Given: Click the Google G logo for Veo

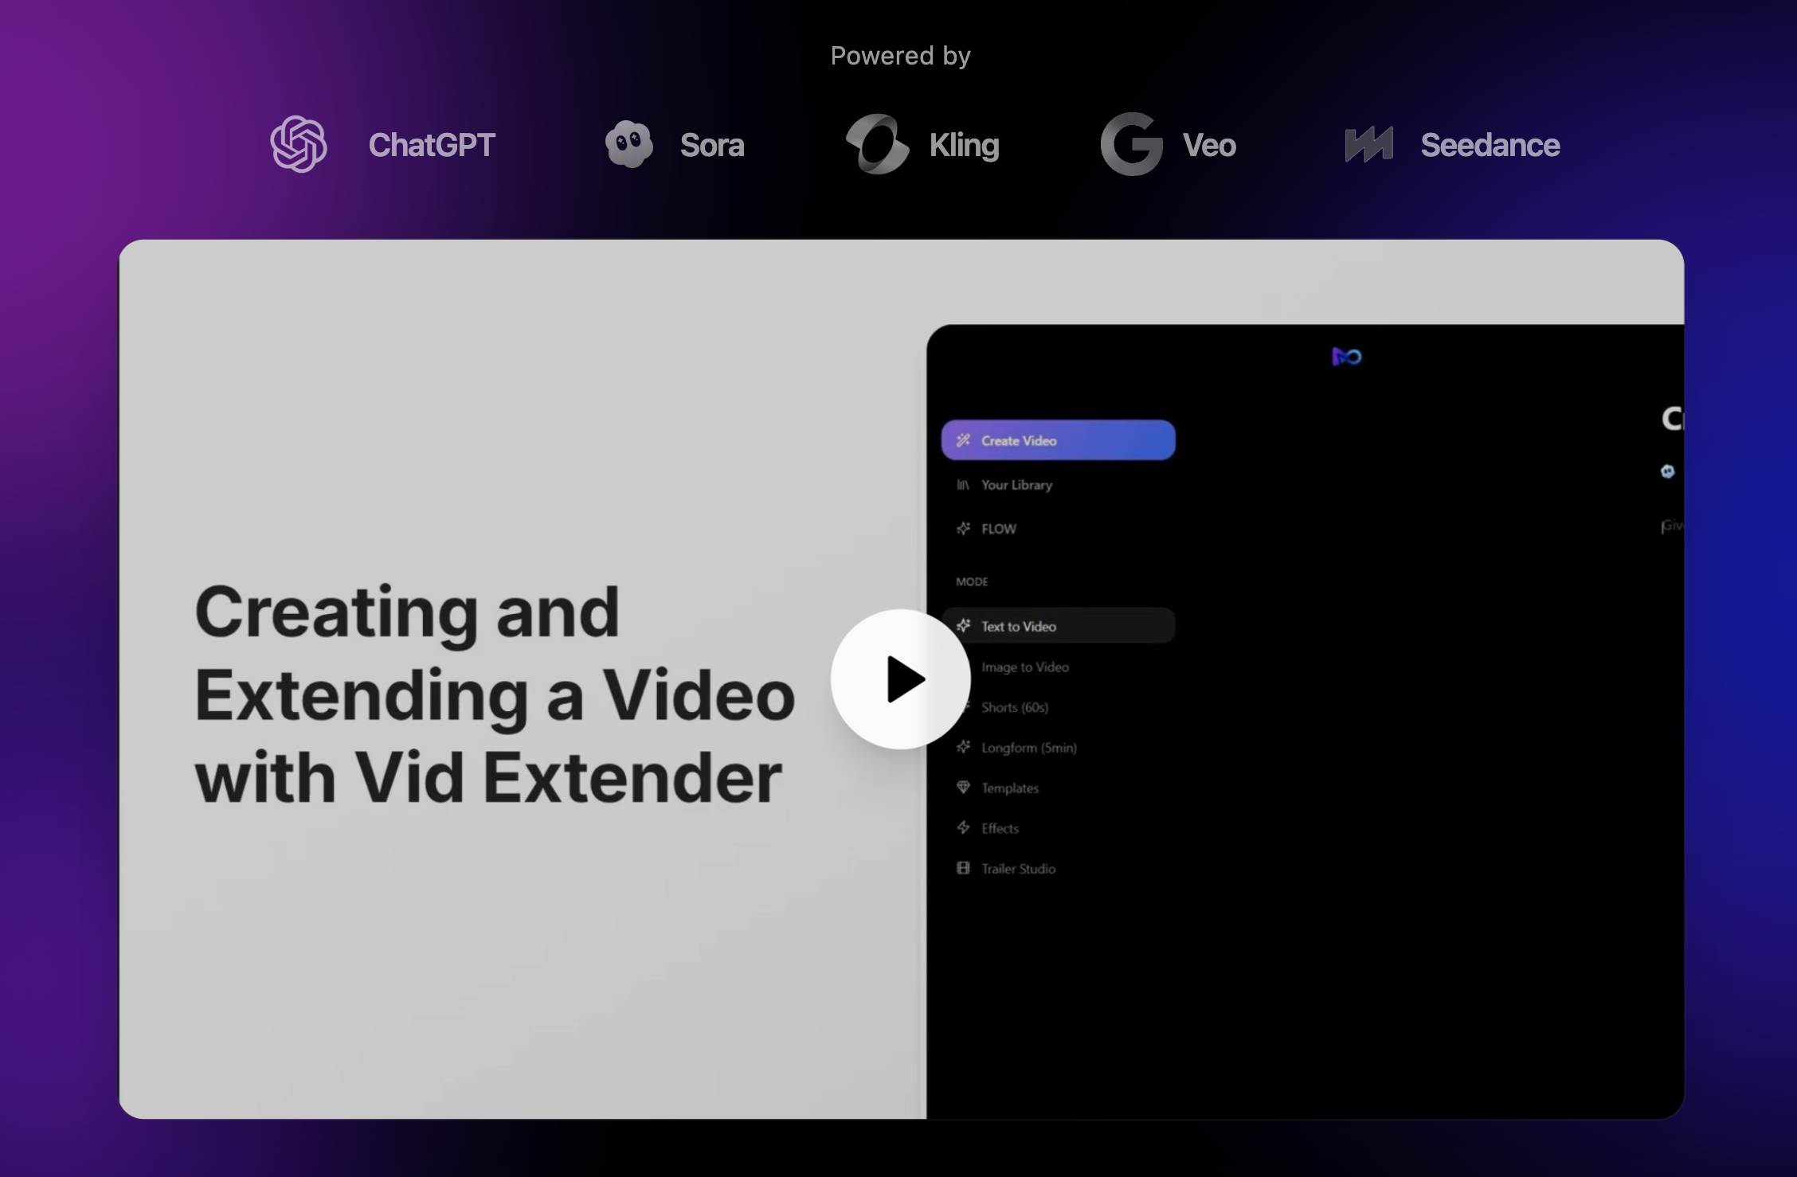Looking at the screenshot, I should click(1131, 144).
